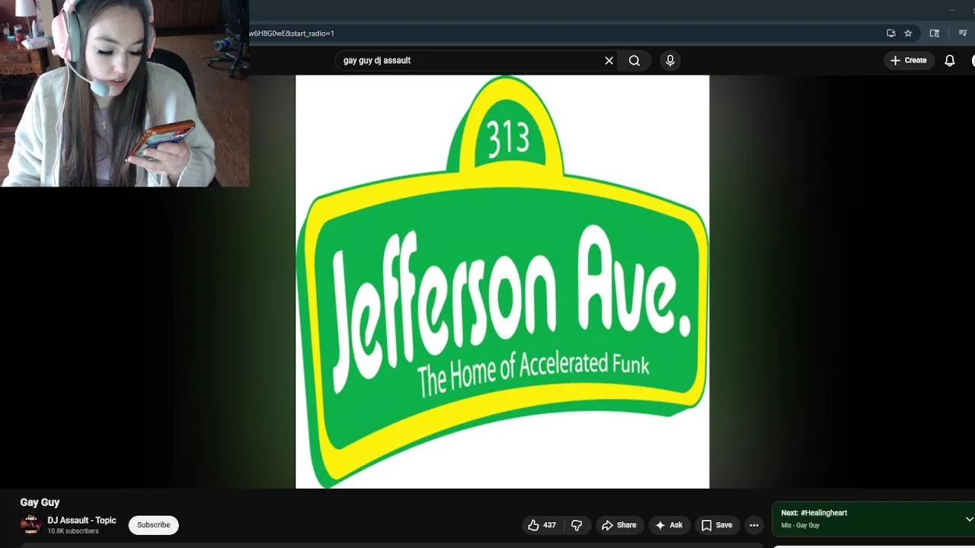Viewport: 975px width, 548px height.
Task: Clear the YouTube search box text
Action: click(609, 61)
